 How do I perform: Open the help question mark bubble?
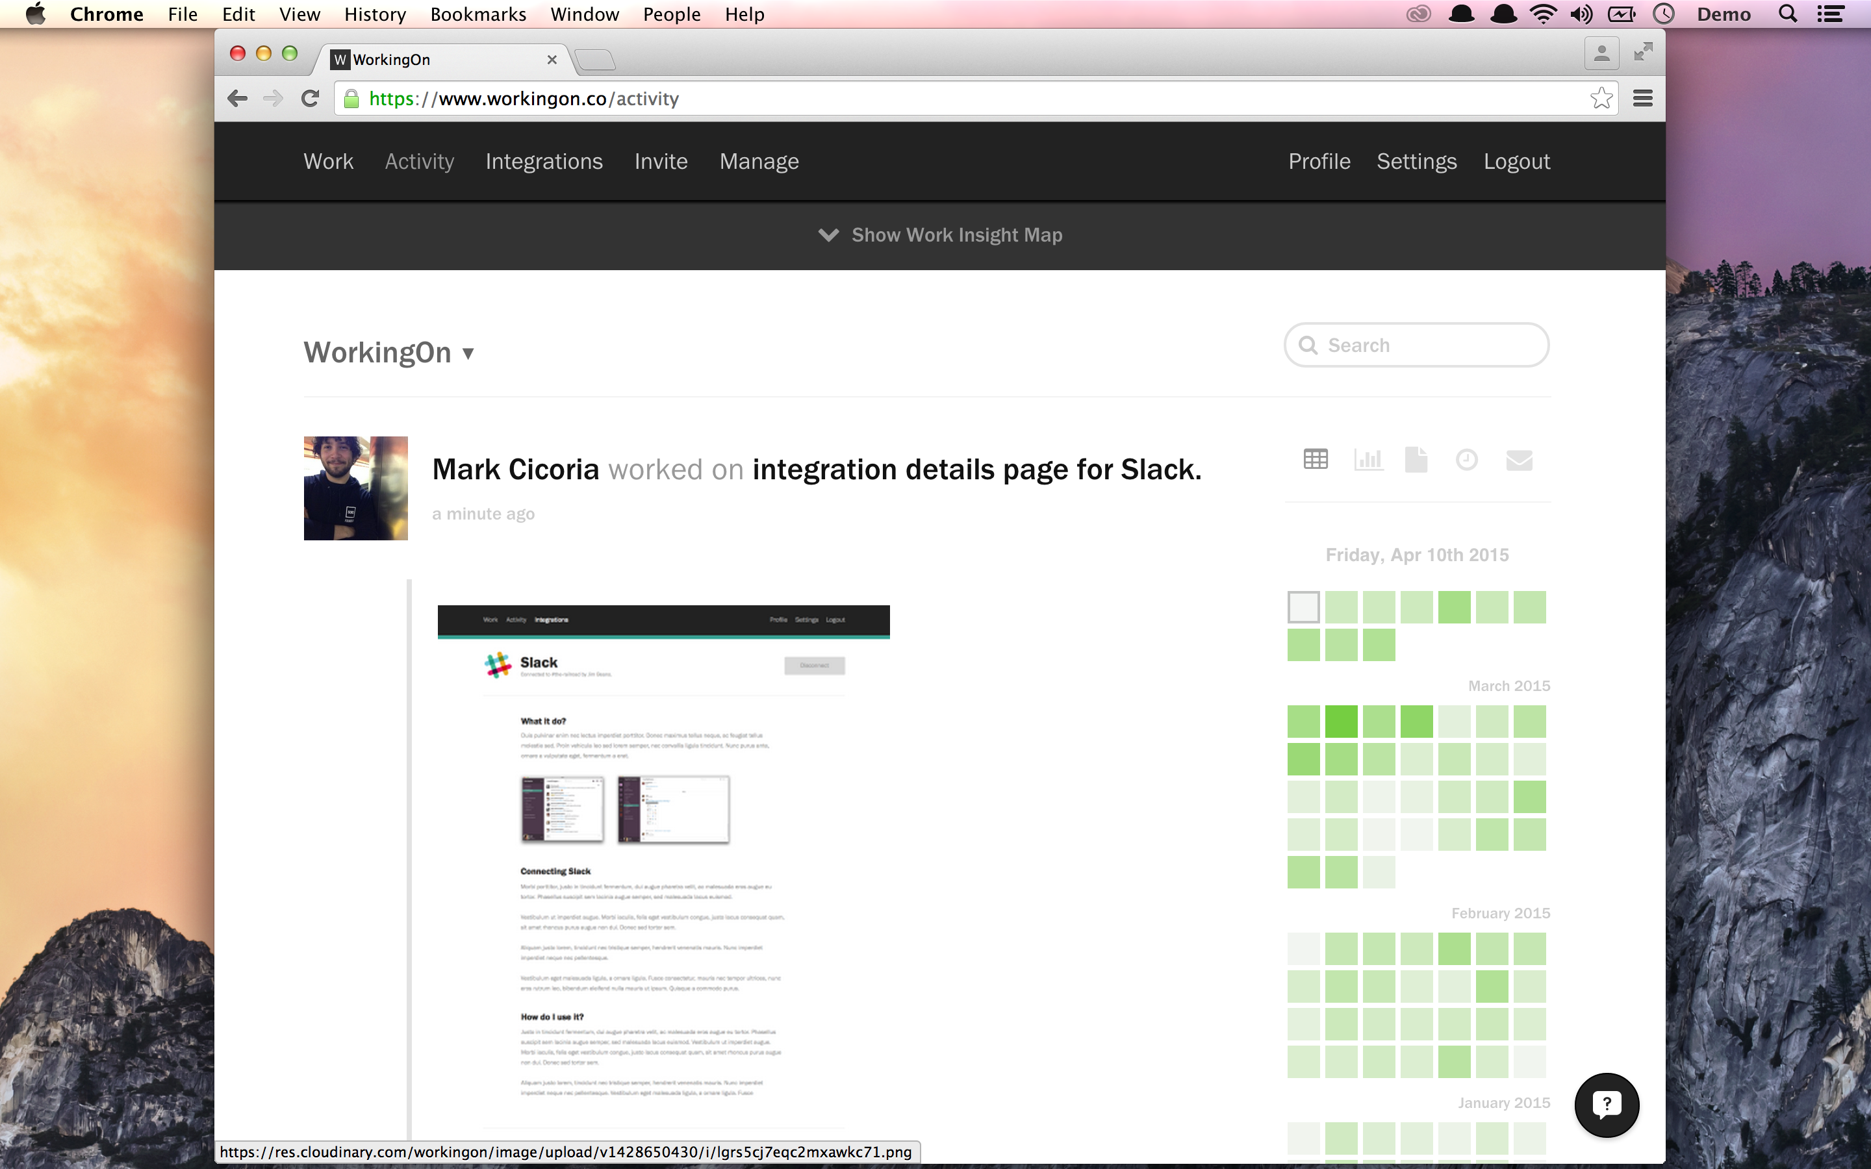pyautogui.click(x=1607, y=1104)
